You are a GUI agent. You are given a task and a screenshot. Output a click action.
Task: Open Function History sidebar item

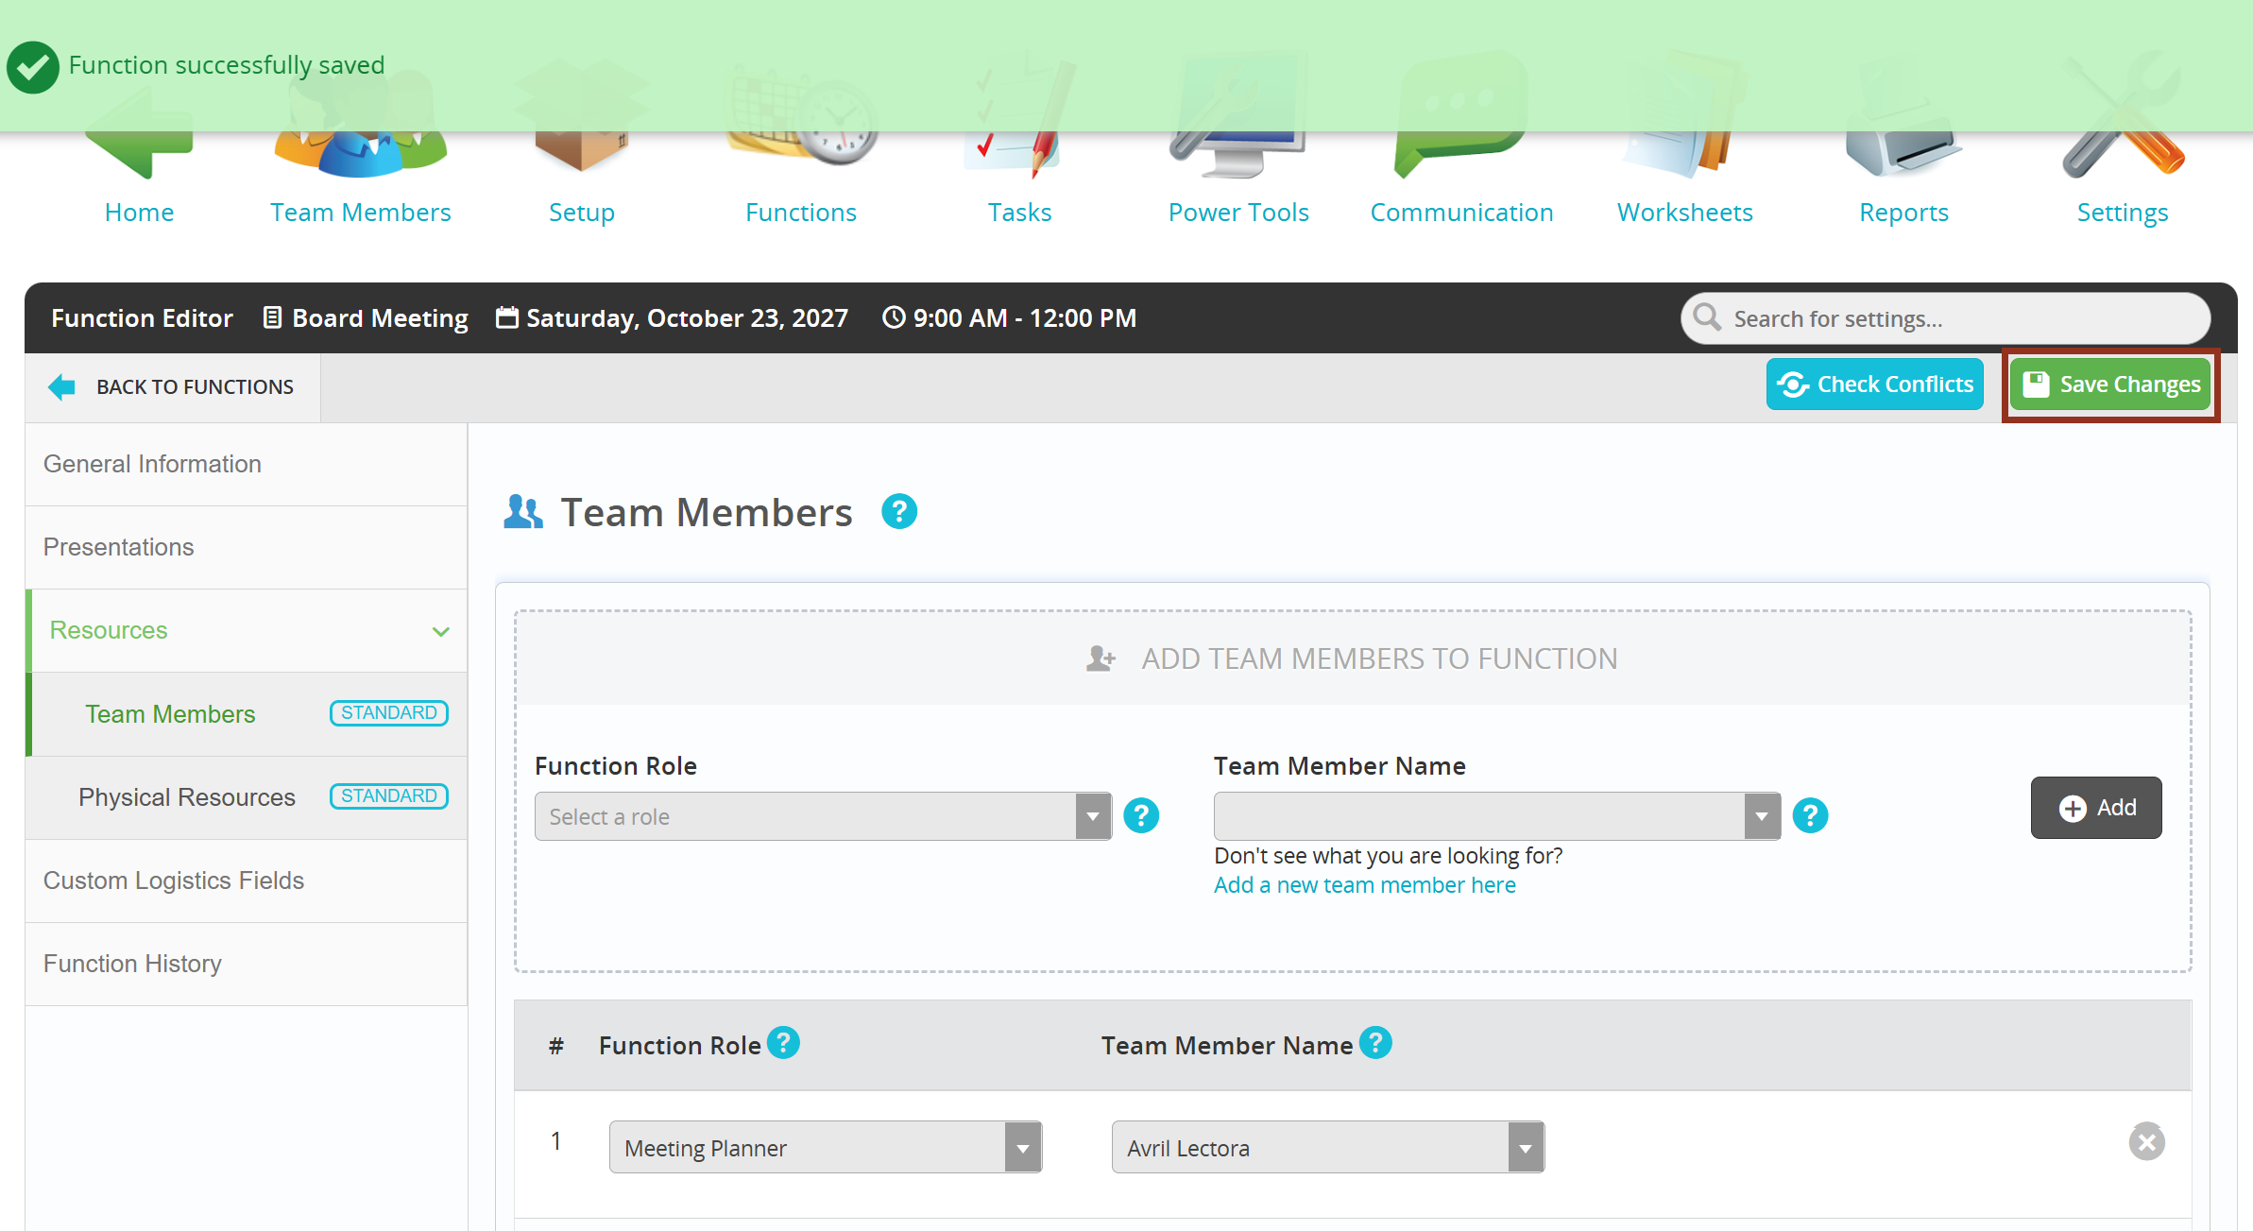[x=132, y=964]
